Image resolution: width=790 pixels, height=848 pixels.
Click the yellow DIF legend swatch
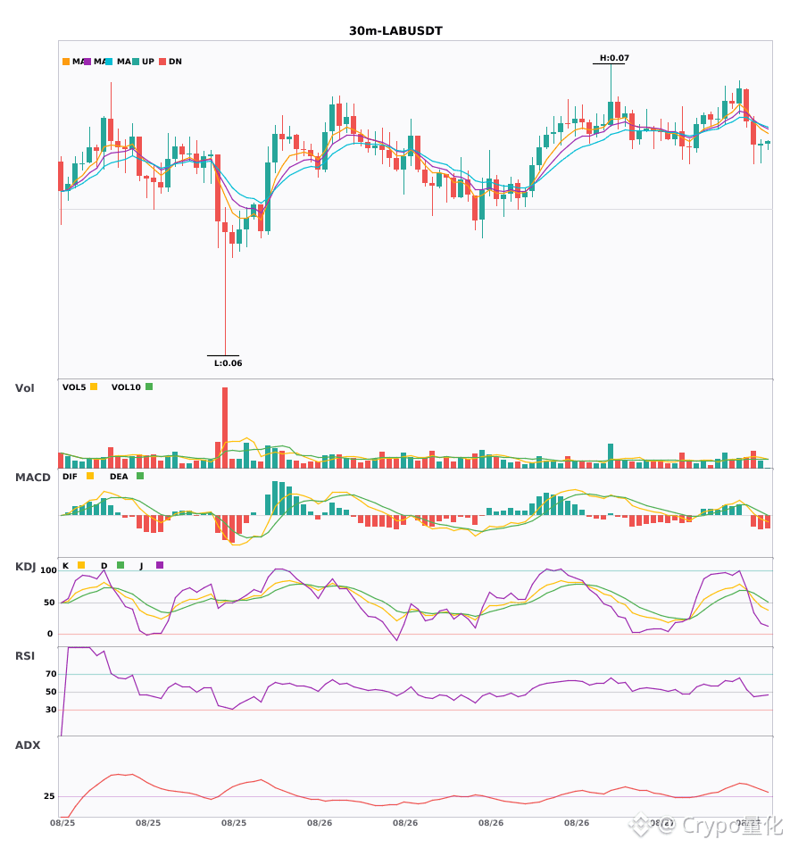[x=90, y=476]
